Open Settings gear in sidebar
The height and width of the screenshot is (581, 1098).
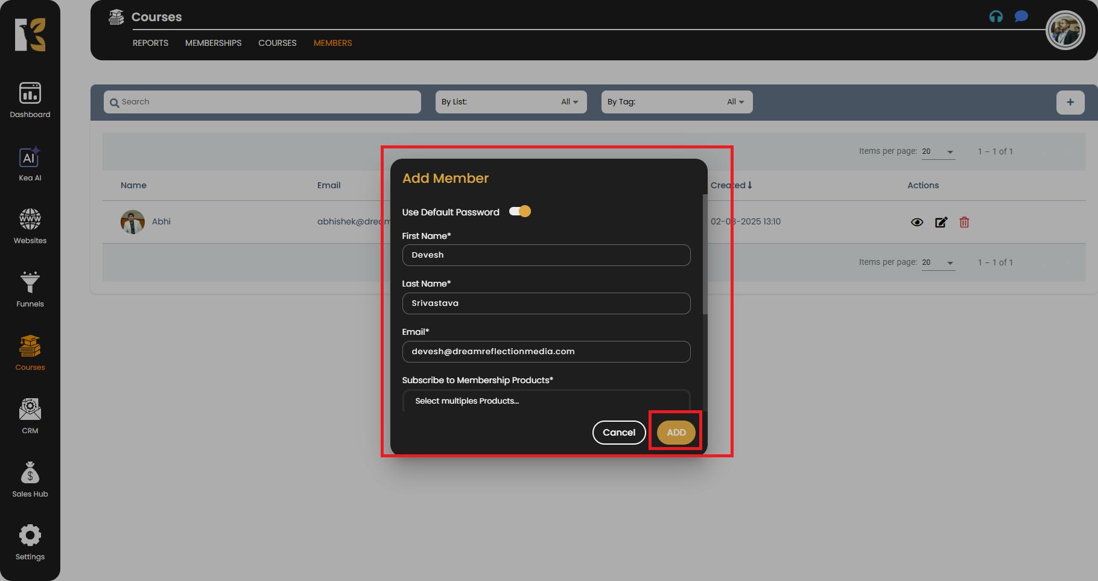pos(30,542)
